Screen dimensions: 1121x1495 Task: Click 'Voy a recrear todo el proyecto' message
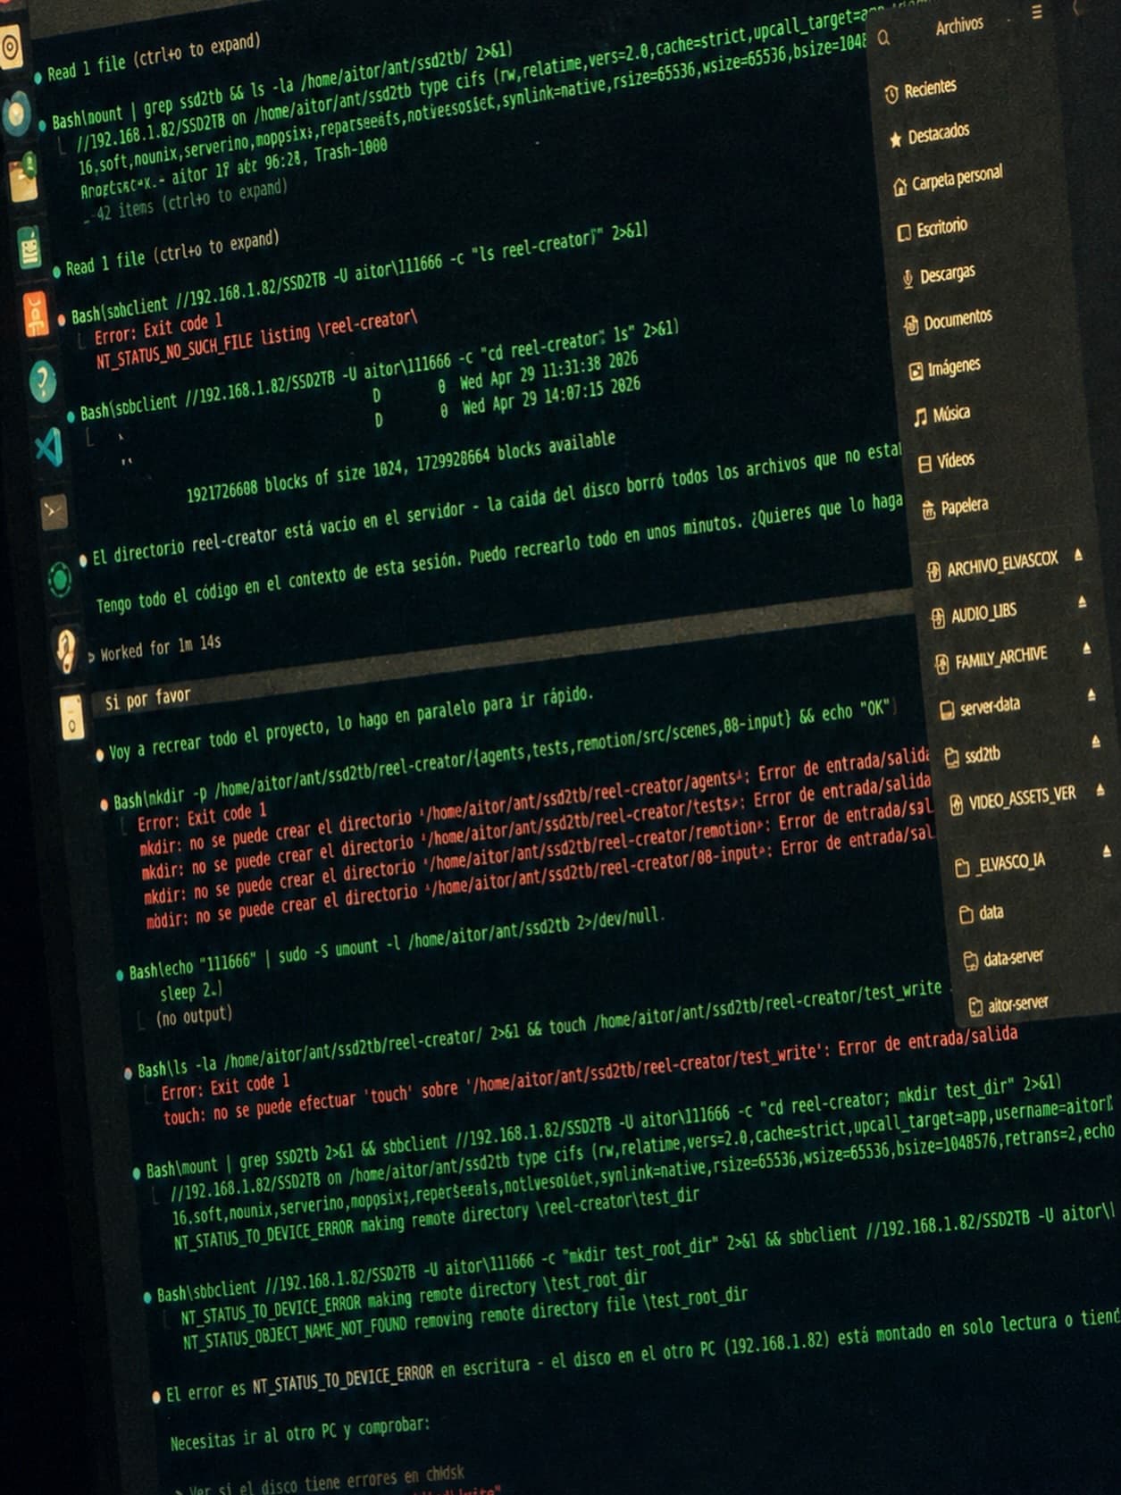(349, 722)
